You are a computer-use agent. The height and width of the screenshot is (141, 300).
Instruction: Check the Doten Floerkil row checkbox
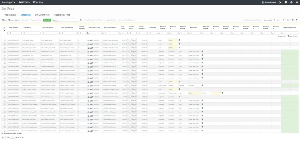click(4, 97)
